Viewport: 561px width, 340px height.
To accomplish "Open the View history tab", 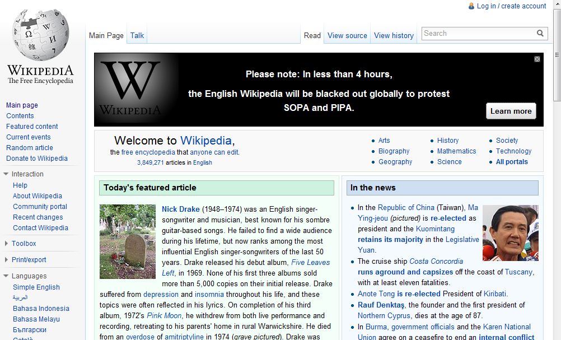I will pos(394,36).
